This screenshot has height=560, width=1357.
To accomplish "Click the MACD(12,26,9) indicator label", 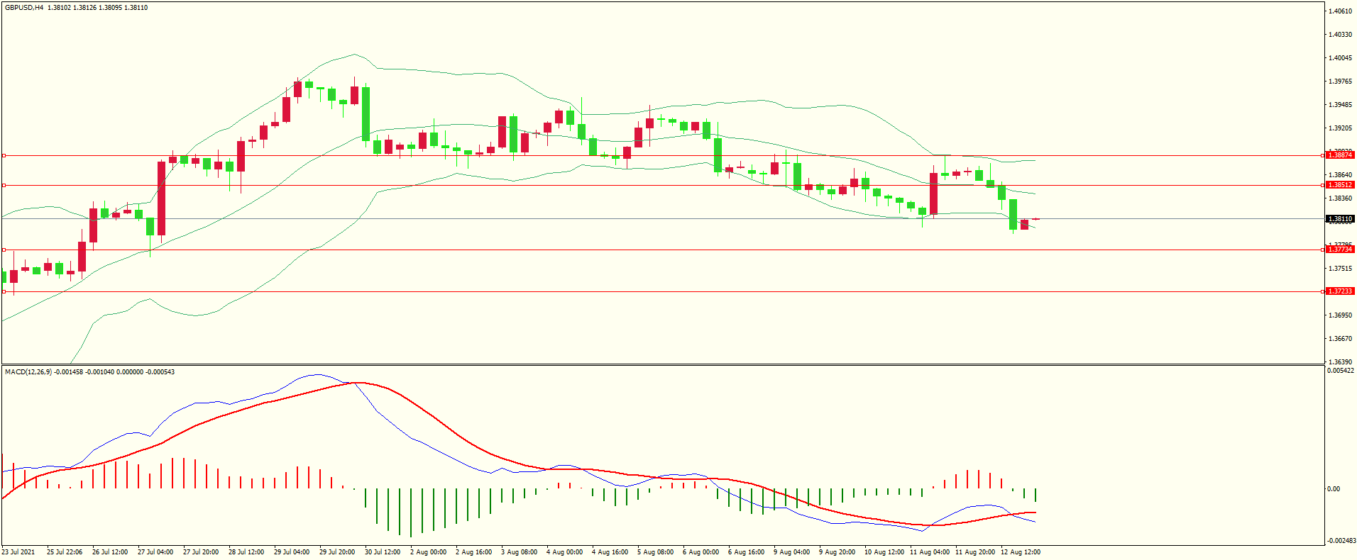I will pyautogui.click(x=28, y=371).
